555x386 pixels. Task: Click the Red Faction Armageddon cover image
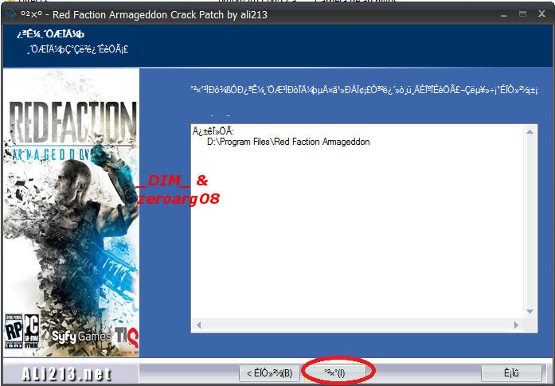tap(71, 213)
